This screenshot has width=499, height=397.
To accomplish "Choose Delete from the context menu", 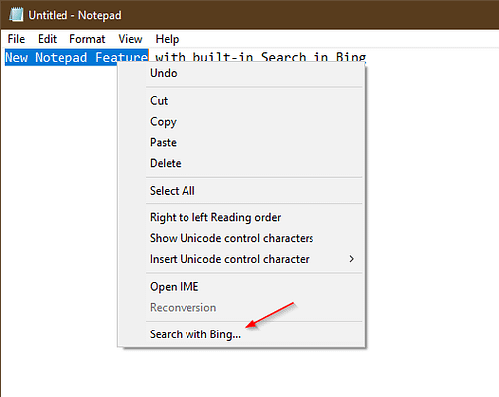I will tap(241, 163).
